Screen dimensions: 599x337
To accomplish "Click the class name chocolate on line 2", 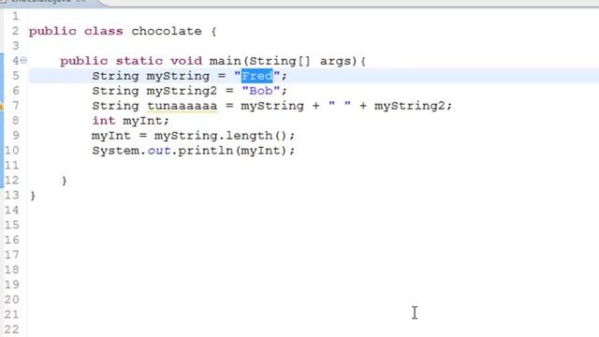I will (167, 31).
